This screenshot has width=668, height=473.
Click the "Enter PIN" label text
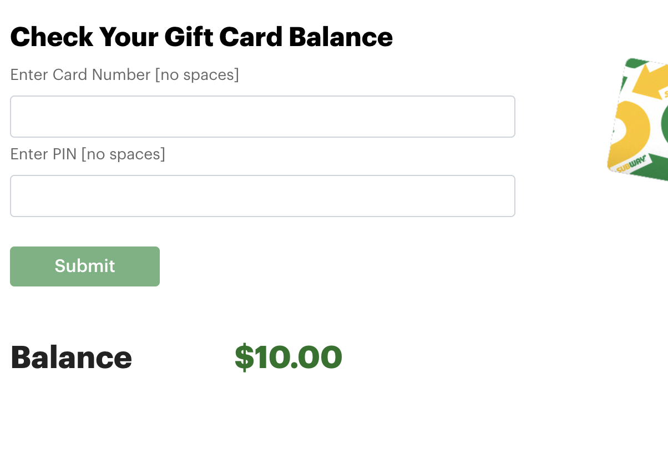click(43, 154)
